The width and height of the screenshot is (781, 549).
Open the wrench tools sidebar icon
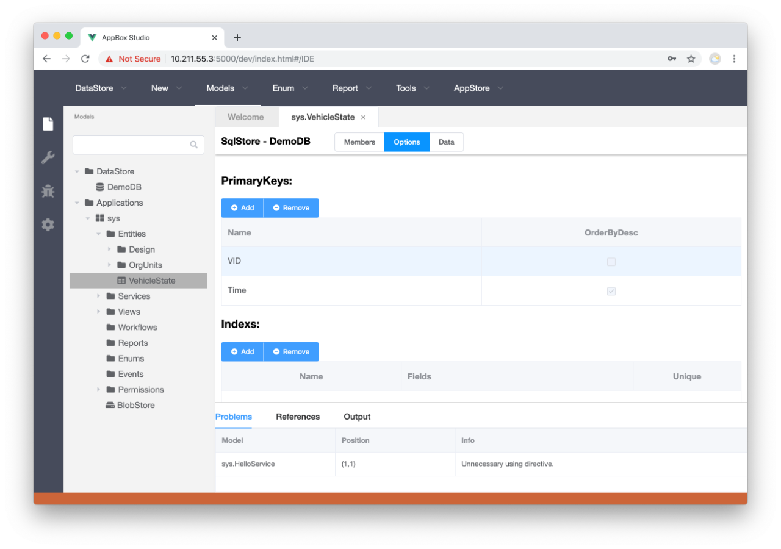click(x=48, y=158)
